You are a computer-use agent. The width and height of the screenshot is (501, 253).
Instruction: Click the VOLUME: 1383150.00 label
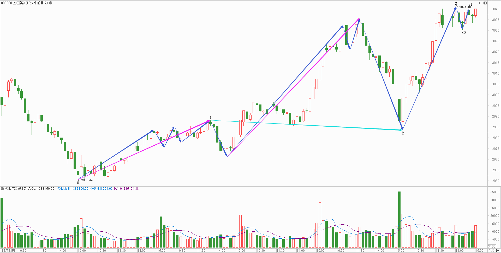(x=73, y=189)
